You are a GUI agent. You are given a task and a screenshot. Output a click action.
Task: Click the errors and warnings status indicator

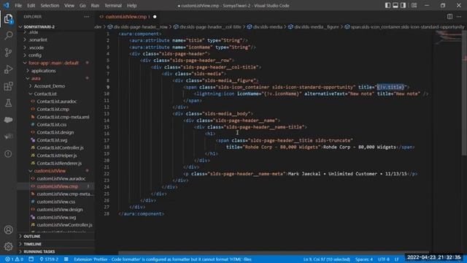tap(14, 259)
